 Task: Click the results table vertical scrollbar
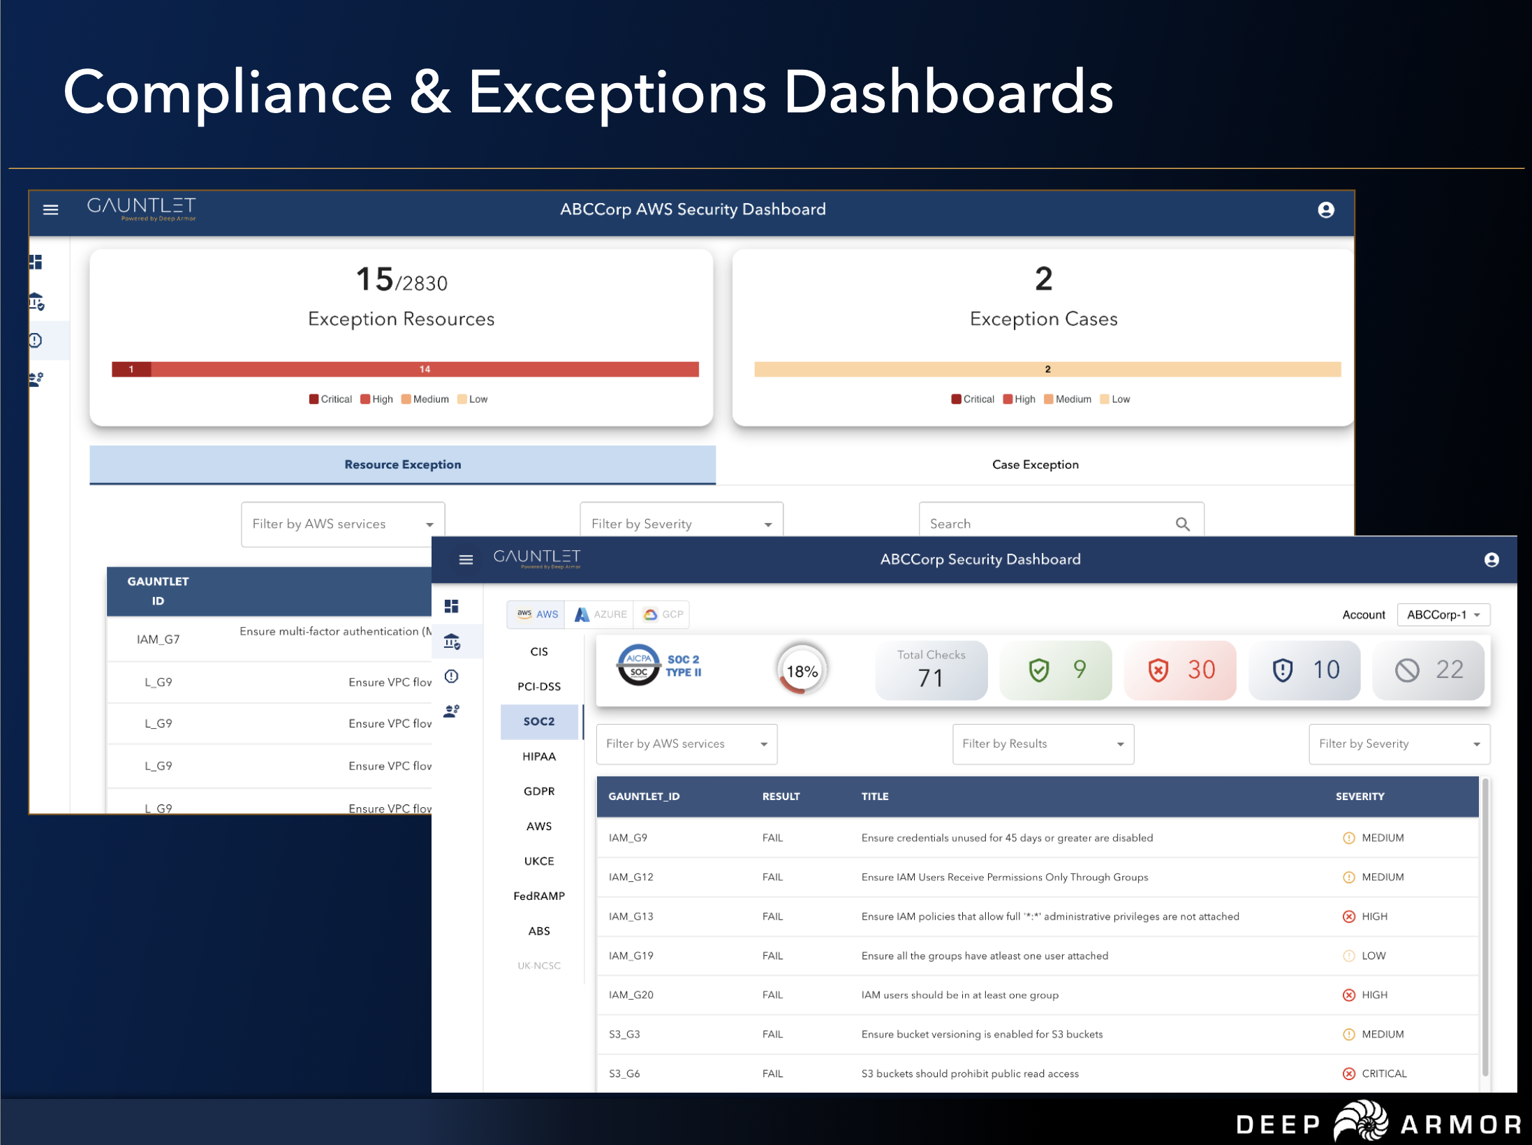coord(1485,929)
